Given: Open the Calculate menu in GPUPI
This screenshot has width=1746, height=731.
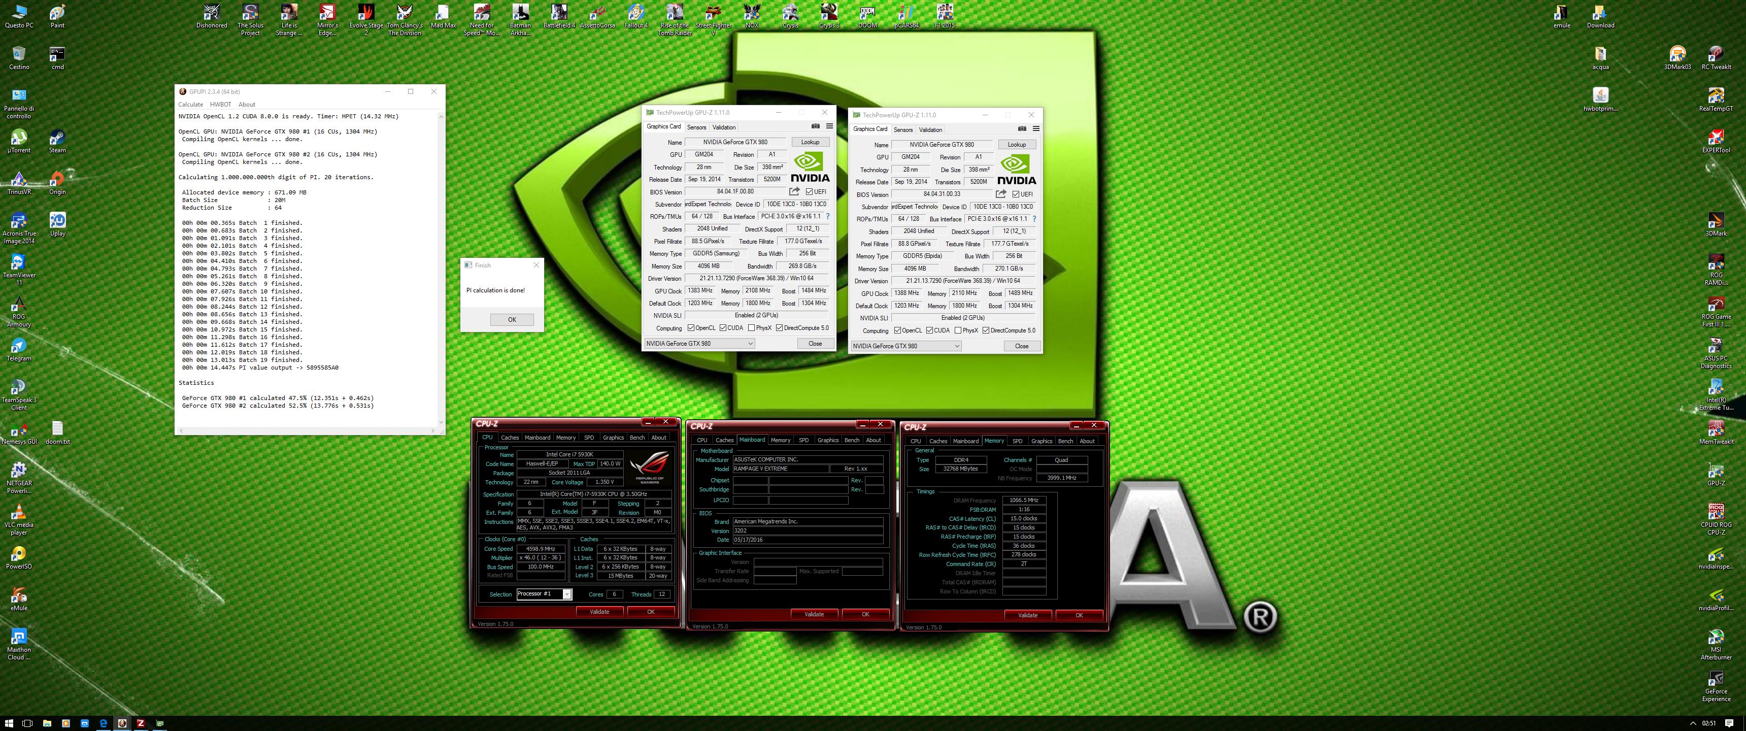Looking at the screenshot, I should point(190,105).
